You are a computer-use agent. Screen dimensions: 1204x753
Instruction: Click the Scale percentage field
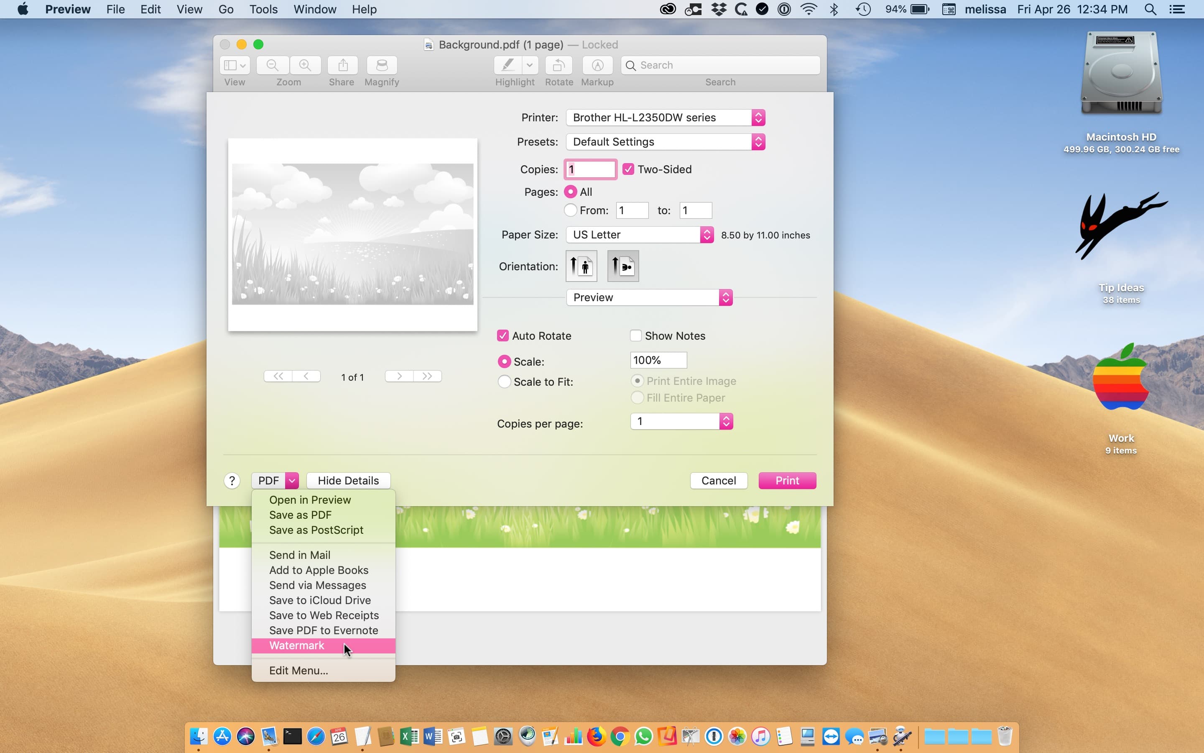659,360
